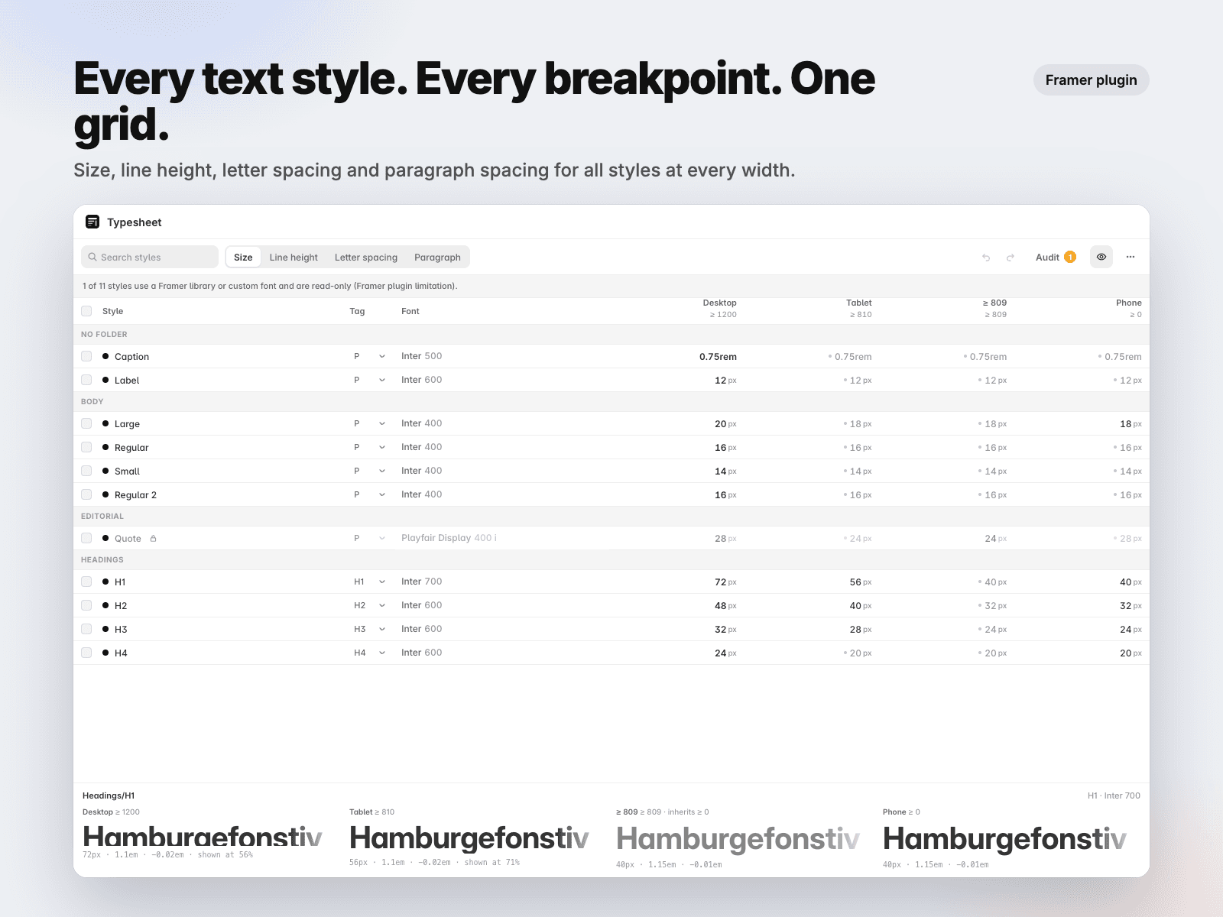This screenshot has height=917, width=1223.
Task: Click the Tablet ≥ 810 column header
Action: coord(859,309)
